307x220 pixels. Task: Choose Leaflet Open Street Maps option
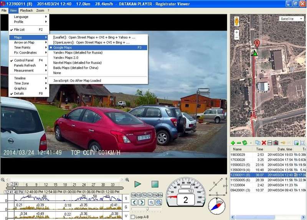98,37
